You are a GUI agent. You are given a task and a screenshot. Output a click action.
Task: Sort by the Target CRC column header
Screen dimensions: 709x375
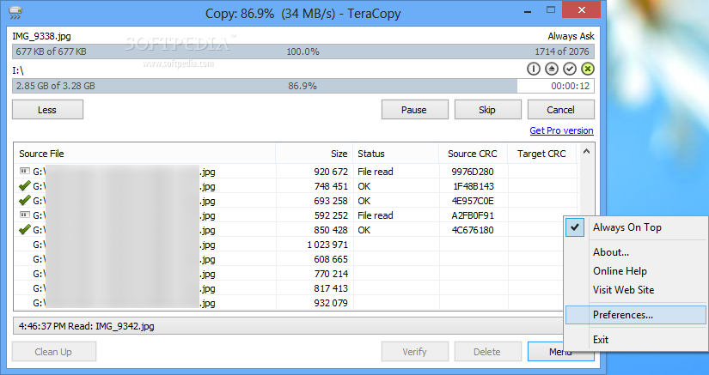point(541,154)
